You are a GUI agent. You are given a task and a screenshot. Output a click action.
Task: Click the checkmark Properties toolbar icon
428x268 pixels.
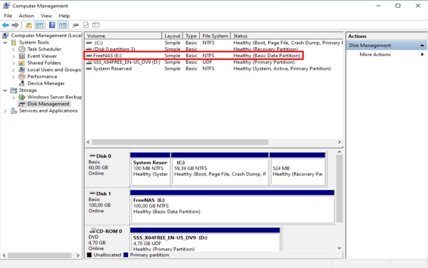(x=86, y=25)
